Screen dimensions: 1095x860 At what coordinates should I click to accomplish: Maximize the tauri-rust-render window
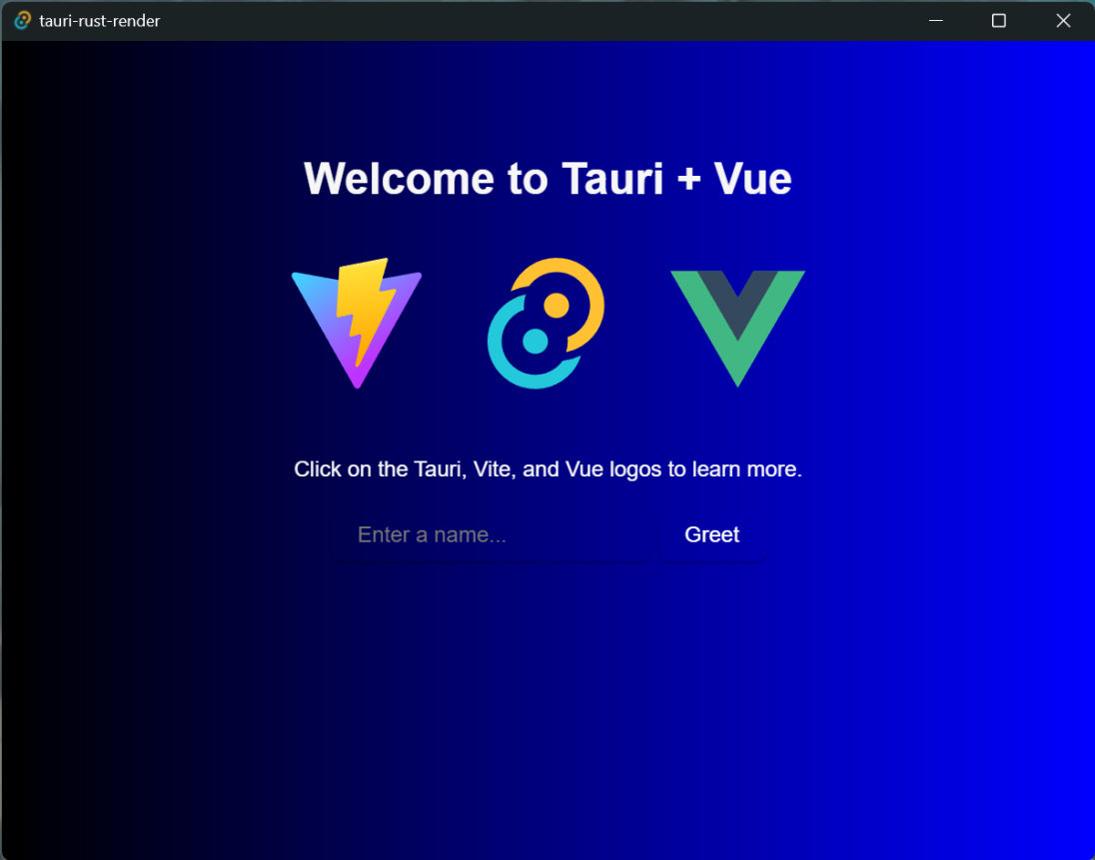(999, 21)
